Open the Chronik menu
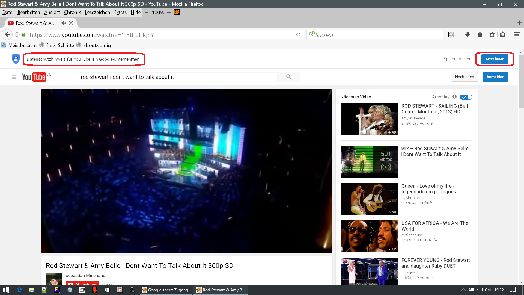Image resolution: width=524 pixels, height=295 pixels. [x=72, y=12]
